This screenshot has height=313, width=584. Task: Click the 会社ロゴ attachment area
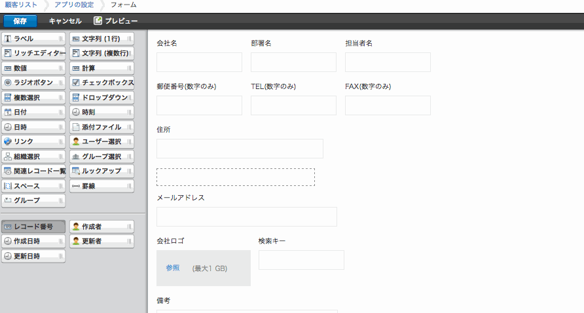point(204,268)
